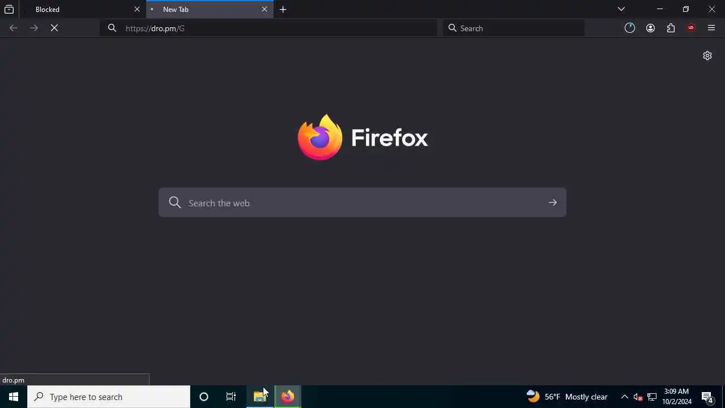The image size is (725, 408).
Task: Click the magnifier inside Search the web
Action: (175, 202)
